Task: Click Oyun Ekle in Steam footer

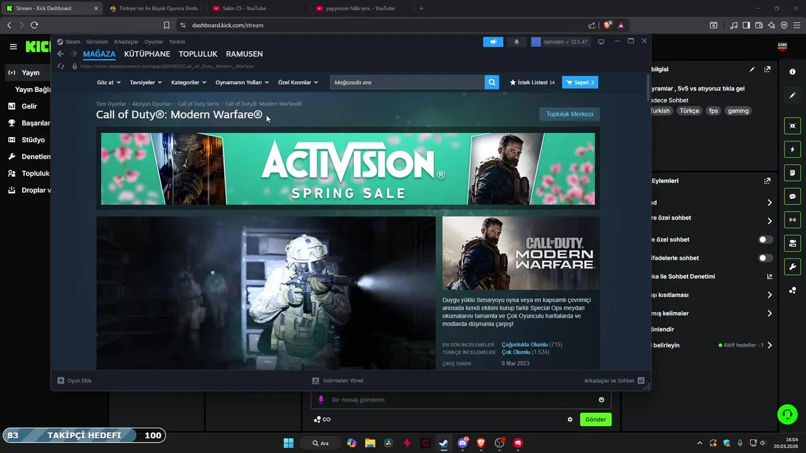Action: (x=74, y=381)
